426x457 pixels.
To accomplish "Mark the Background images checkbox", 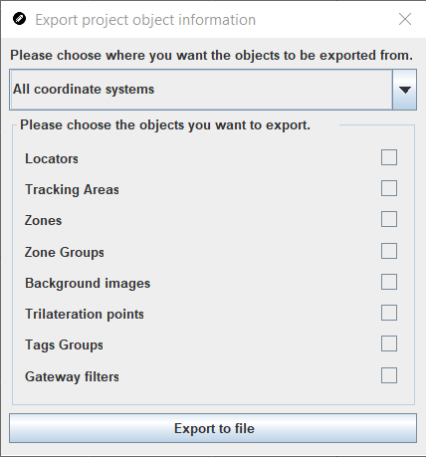I will (x=389, y=282).
